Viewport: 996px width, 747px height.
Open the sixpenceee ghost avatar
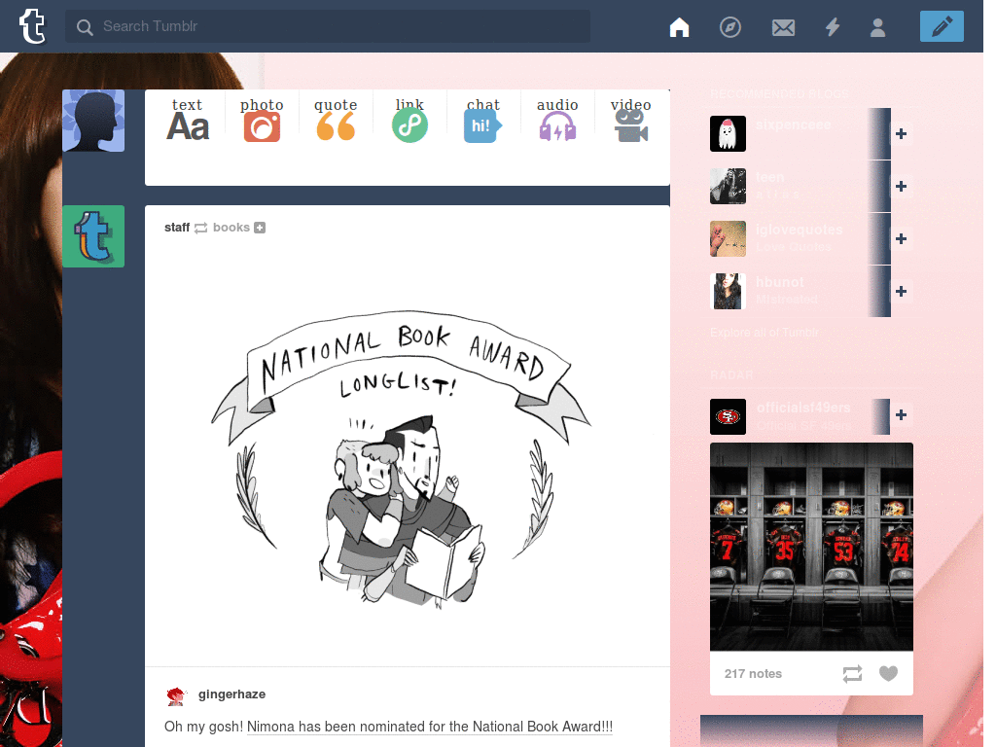728,134
